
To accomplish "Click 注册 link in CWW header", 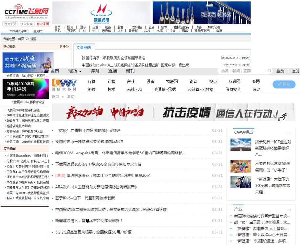I will point(295,71).
